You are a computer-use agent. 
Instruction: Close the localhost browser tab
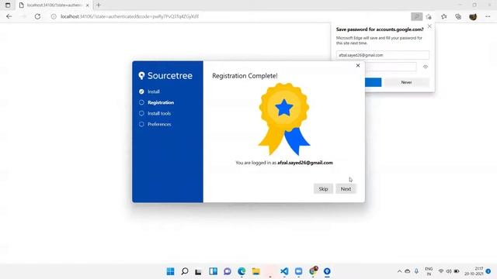88,5
